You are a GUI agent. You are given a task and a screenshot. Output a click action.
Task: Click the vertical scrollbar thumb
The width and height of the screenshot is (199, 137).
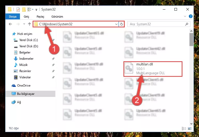click(191, 40)
